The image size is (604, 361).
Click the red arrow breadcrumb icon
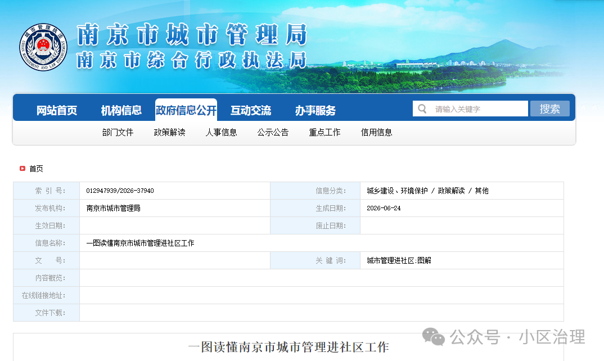click(22, 168)
